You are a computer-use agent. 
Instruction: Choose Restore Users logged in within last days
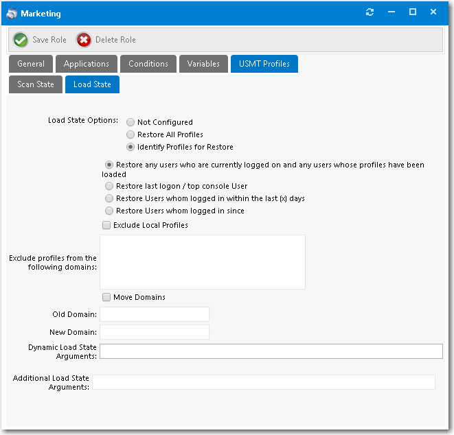click(109, 198)
